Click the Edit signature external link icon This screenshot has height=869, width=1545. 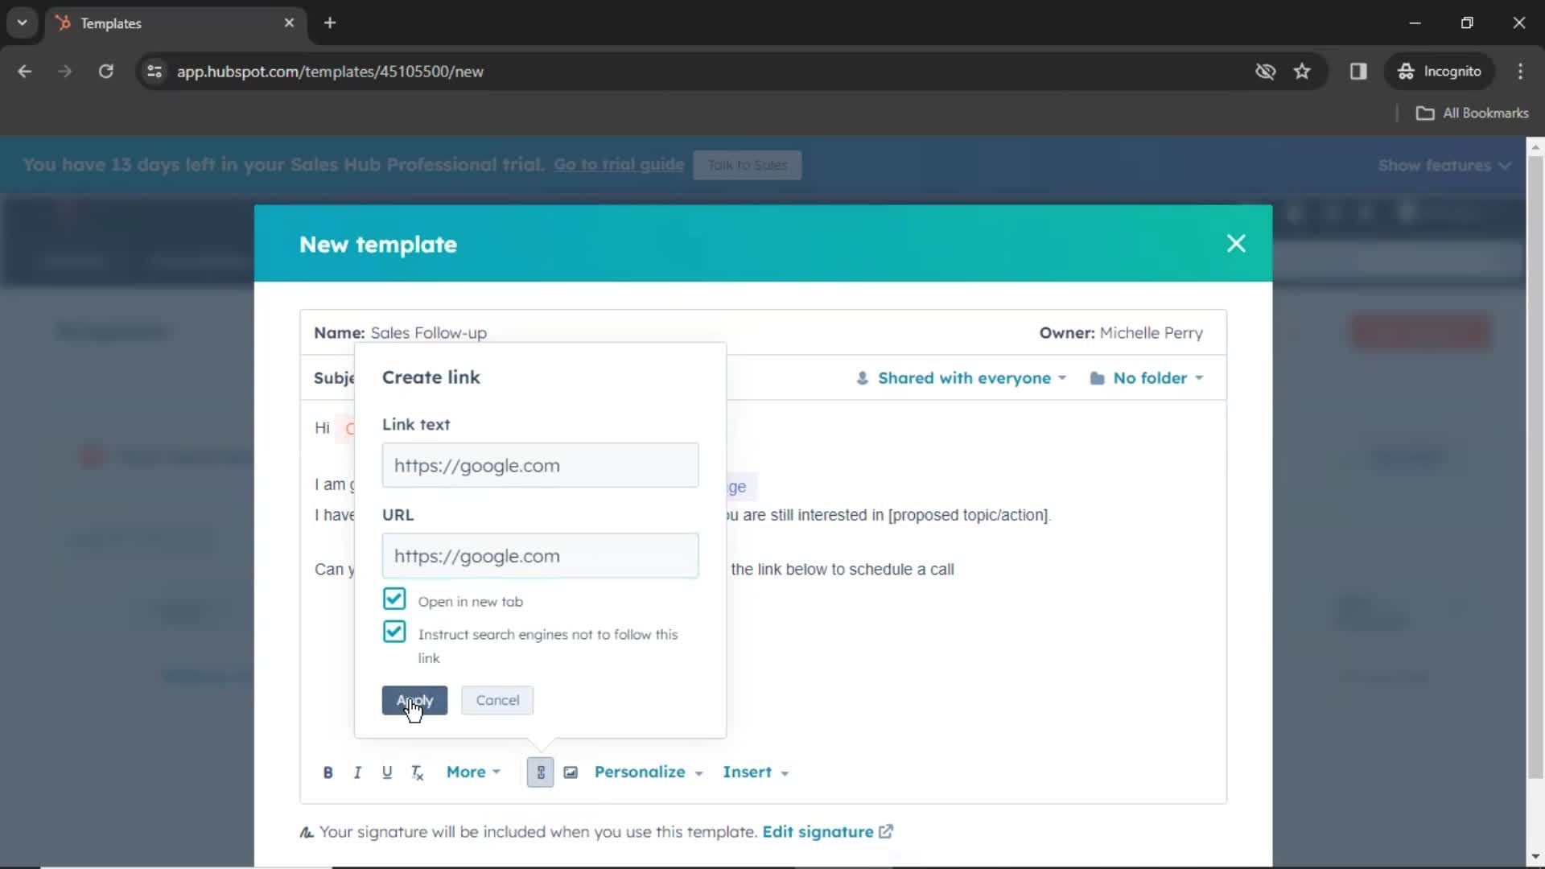point(886,832)
